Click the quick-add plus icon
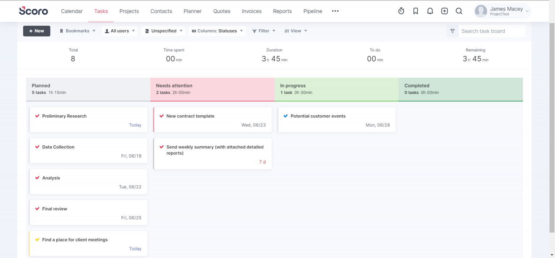Image resolution: width=555 pixels, height=258 pixels. (x=444, y=11)
